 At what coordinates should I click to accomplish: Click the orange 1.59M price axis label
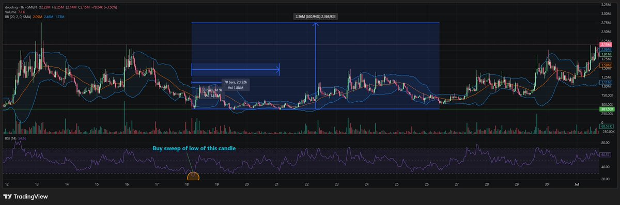[x=606, y=65]
